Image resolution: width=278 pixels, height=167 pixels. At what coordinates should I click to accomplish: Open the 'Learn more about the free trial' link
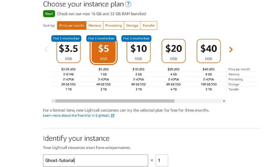76,116
